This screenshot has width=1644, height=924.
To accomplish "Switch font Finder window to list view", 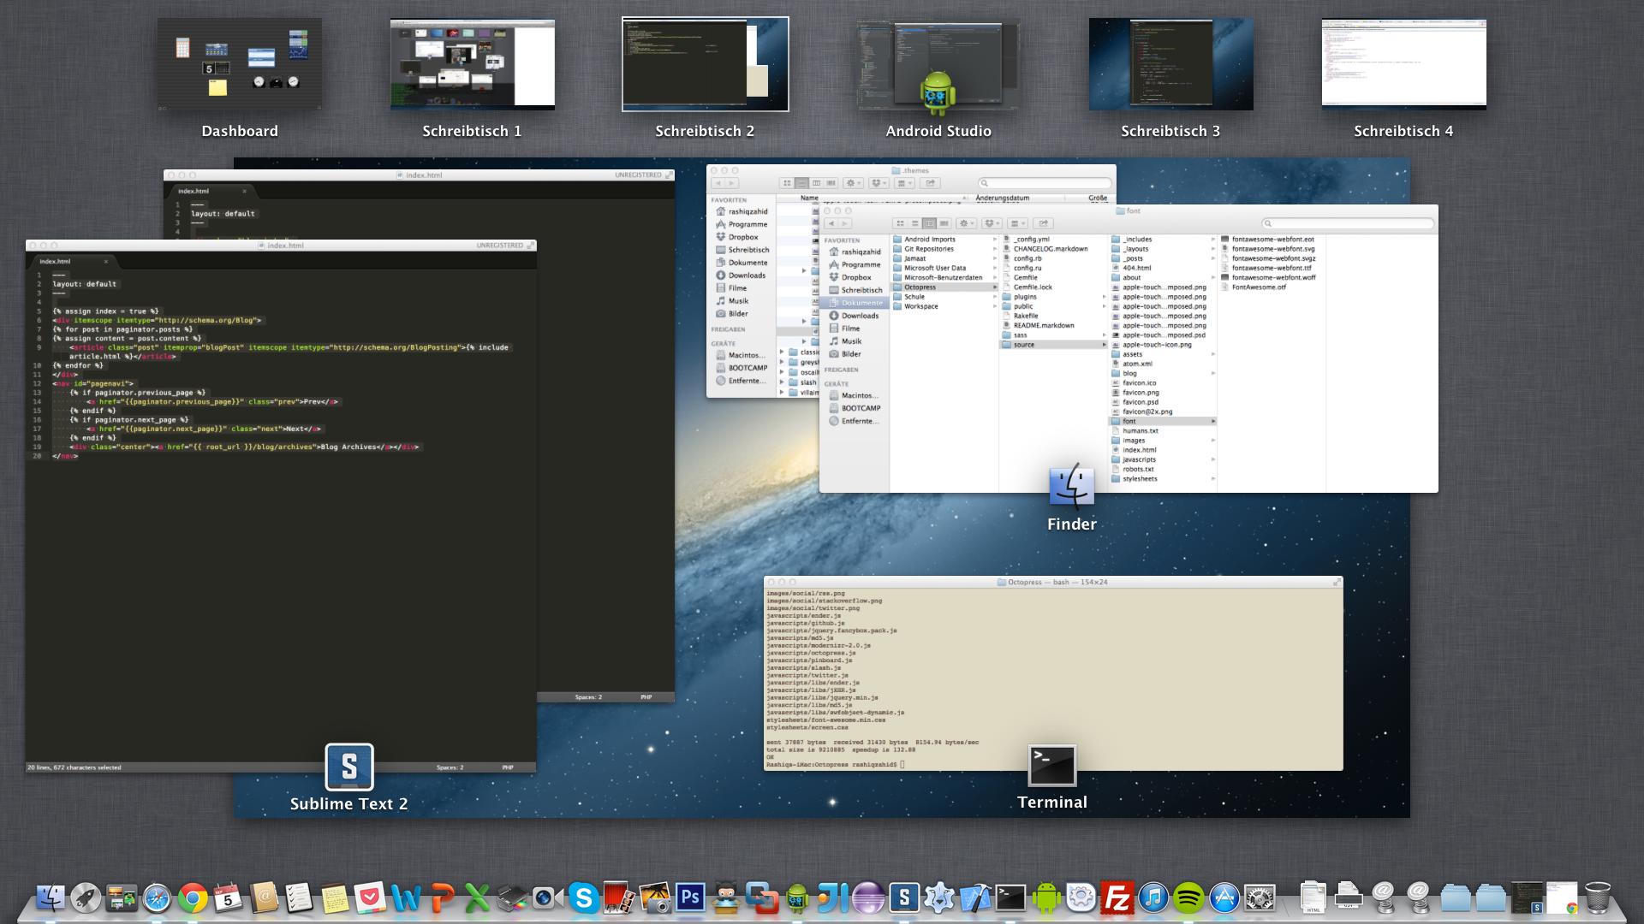I will [x=914, y=223].
